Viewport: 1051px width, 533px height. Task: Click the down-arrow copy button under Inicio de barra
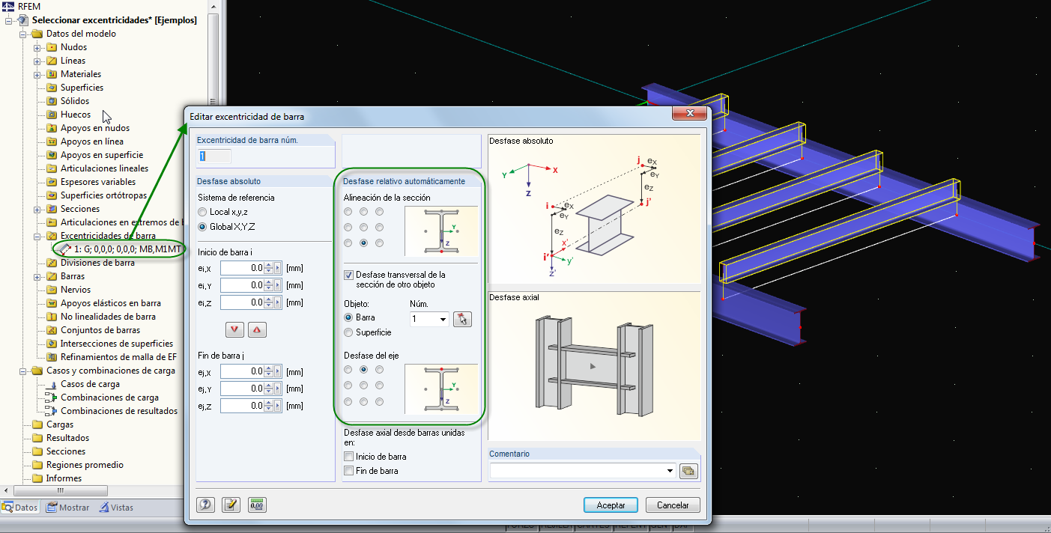(234, 330)
